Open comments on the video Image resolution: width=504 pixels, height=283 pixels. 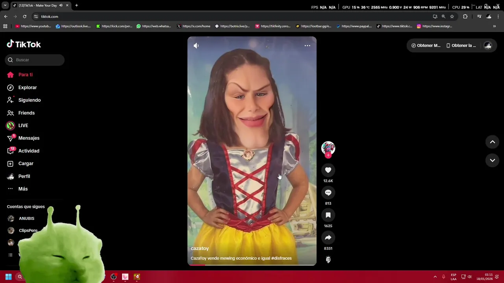tap(328, 193)
